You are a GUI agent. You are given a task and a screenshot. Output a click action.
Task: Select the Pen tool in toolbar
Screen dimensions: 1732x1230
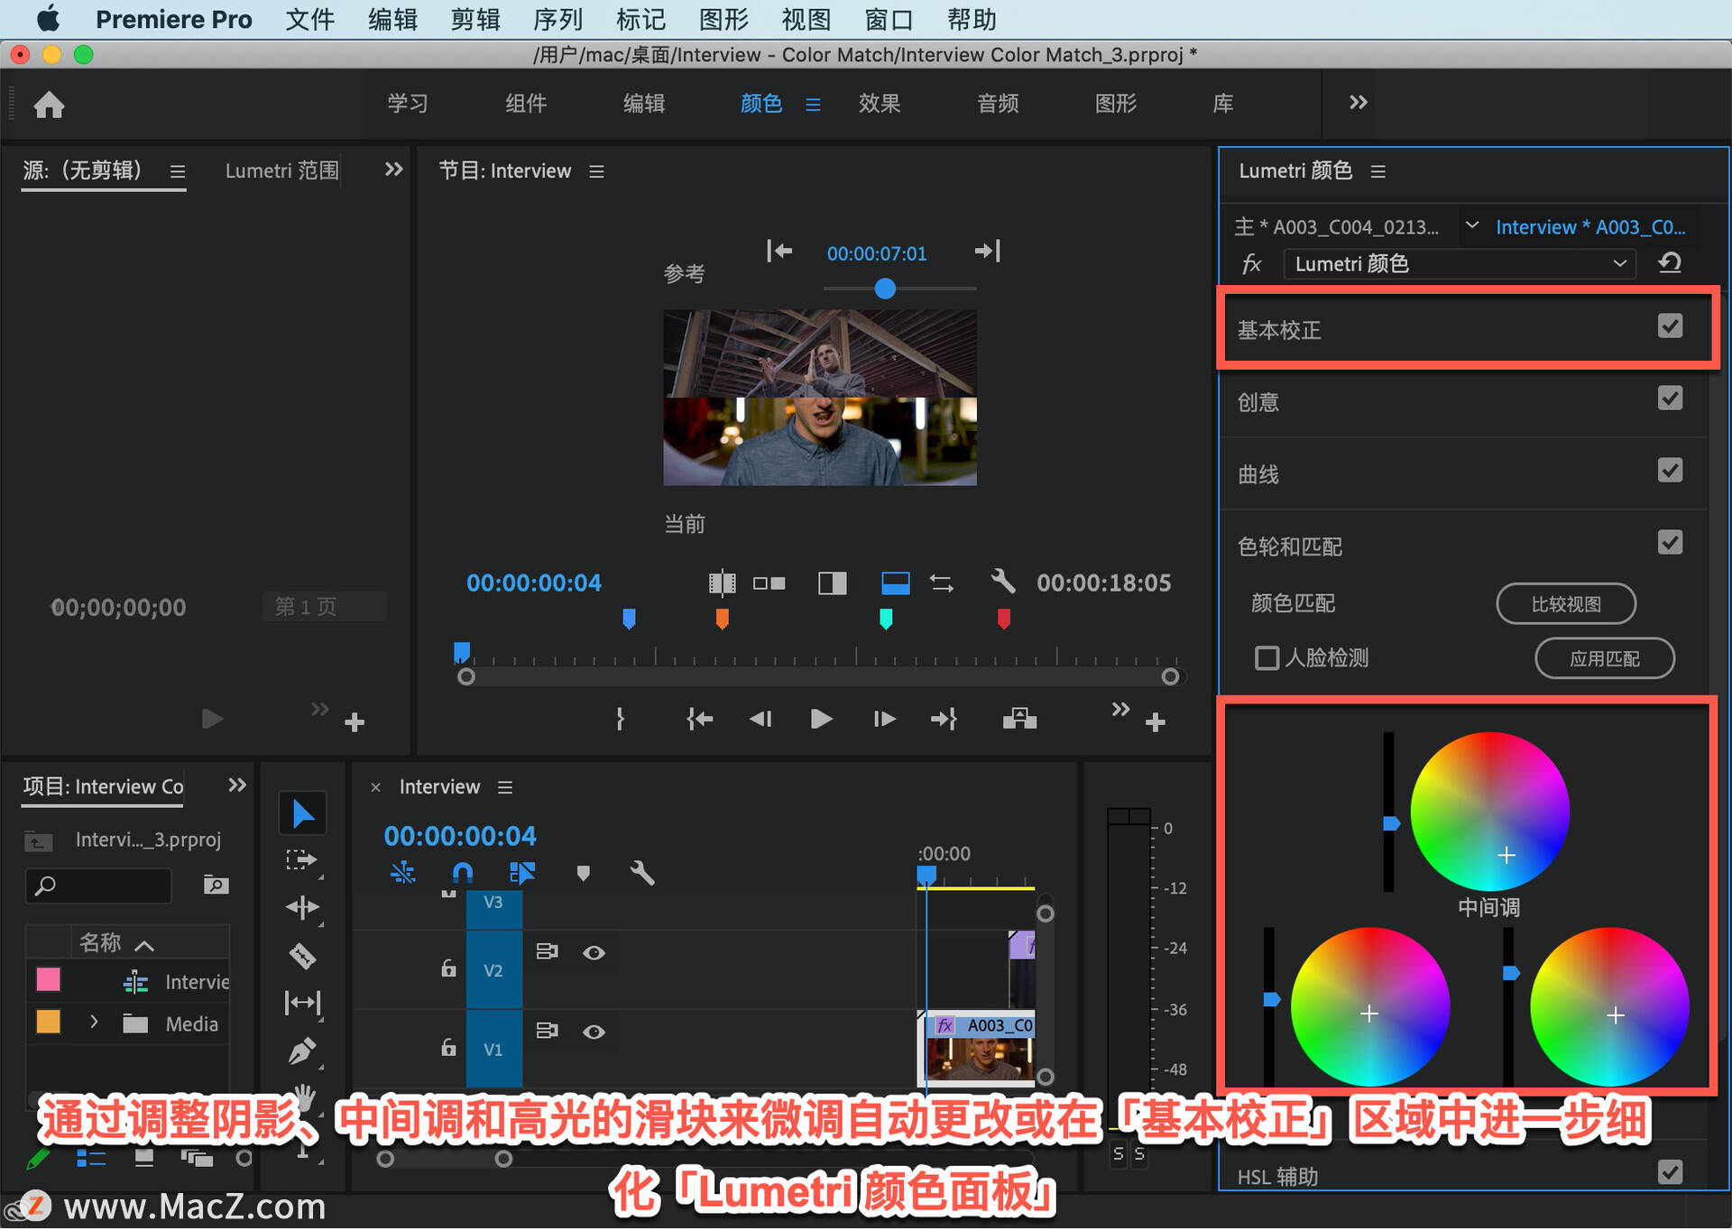click(x=302, y=1051)
